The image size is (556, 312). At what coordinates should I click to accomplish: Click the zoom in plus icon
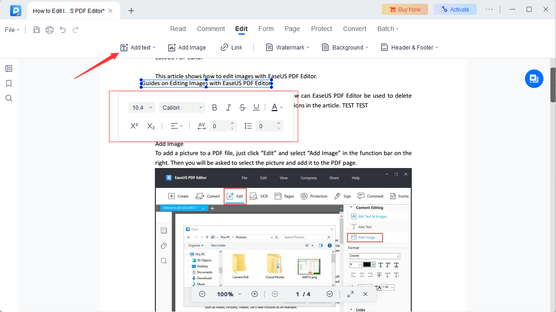(255, 294)
